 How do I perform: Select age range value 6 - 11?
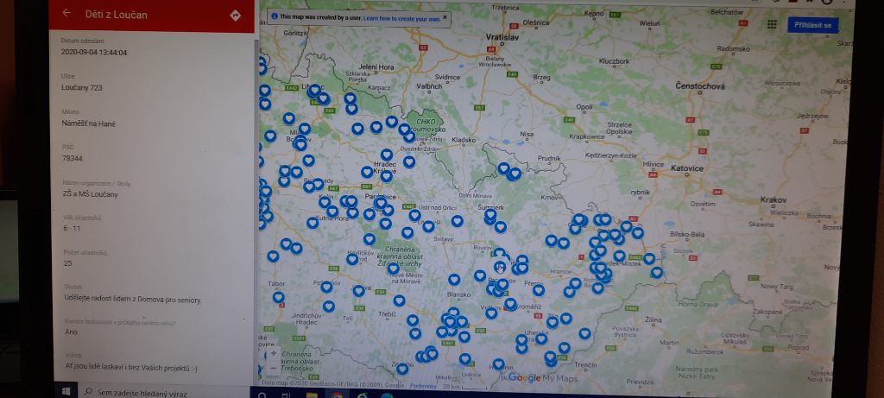tap(72, 228)
